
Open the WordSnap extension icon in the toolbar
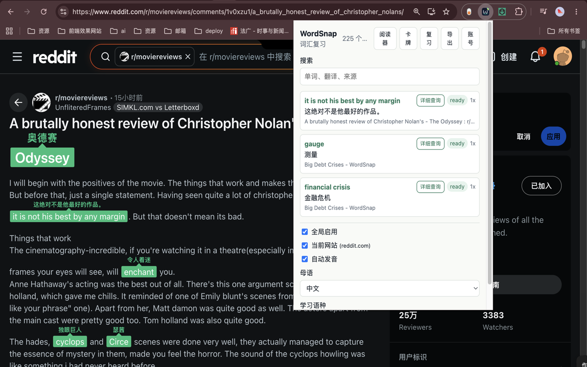[x=485, y=11]
